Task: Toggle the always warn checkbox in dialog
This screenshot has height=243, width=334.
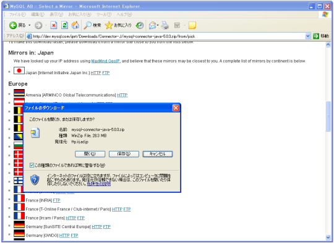Action: click(x=32, y=165)
